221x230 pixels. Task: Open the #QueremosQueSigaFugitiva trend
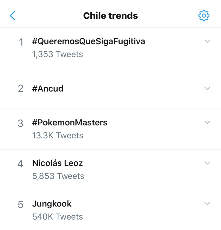coord(89,41)
